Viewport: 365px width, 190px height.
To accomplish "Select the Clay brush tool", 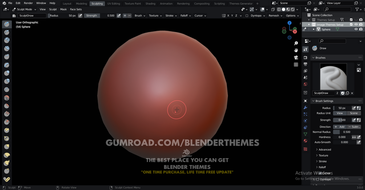I will coord(7,40).
